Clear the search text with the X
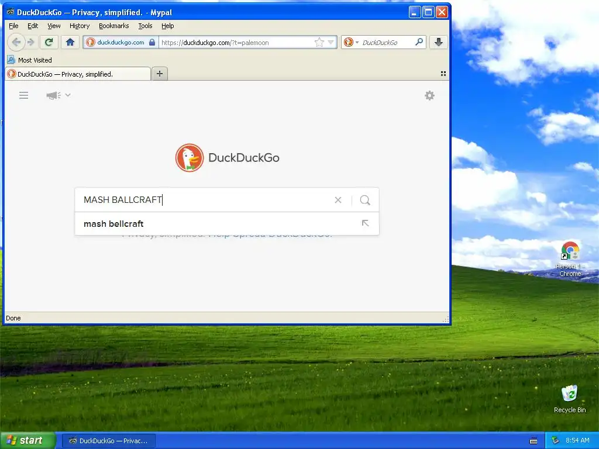The width and height of the screenshot is (599, 449). click(338, 200)
